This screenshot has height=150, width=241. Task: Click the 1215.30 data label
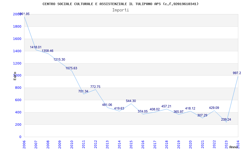(59, 59)
